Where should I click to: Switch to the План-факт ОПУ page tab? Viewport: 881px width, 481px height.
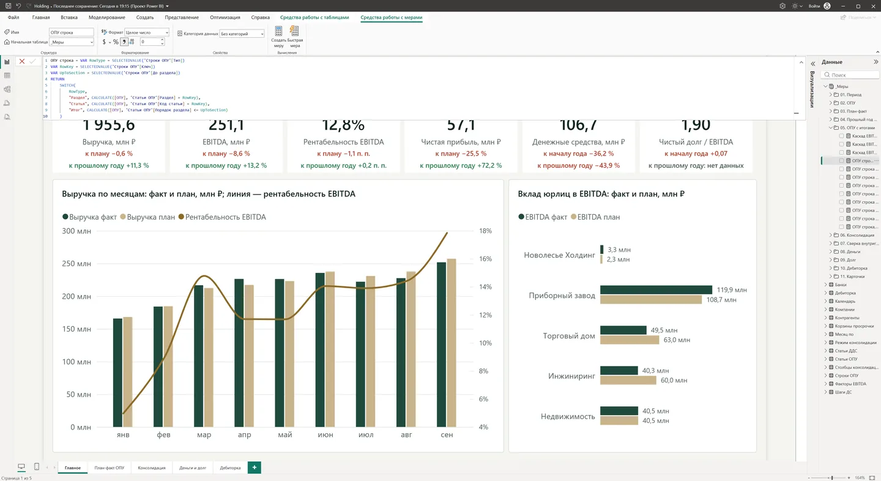(x=110, y=468)
